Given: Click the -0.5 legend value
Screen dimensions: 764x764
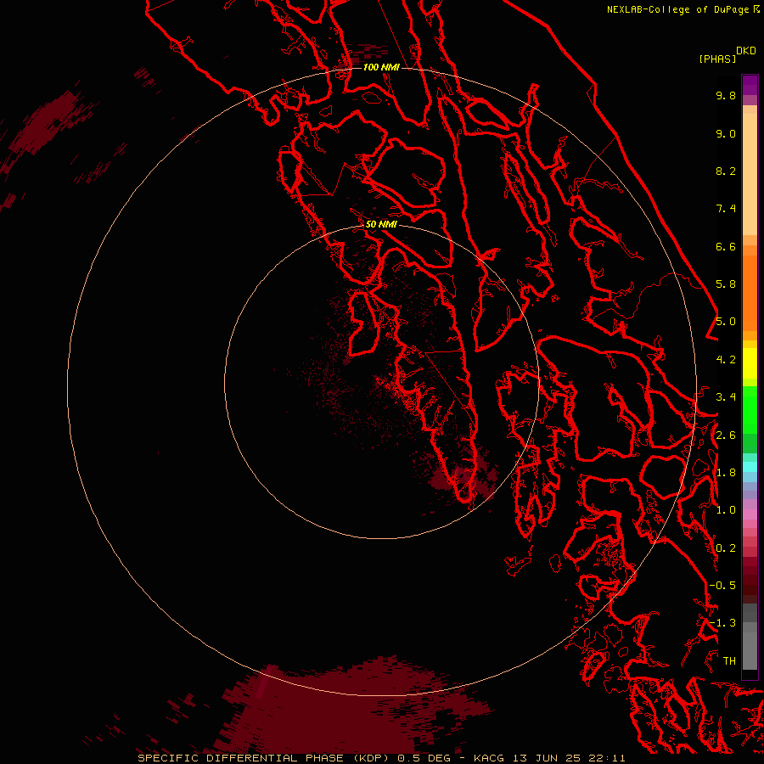Looking at the screenshot, I should (x=723, y=586).
